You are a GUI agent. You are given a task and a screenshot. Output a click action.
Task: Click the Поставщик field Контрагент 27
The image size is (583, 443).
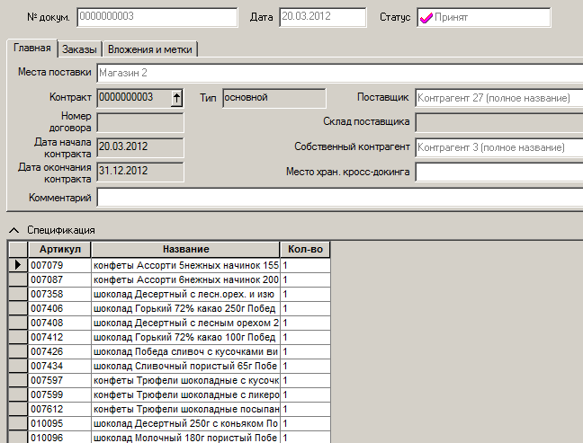click(x=499, y=98)
